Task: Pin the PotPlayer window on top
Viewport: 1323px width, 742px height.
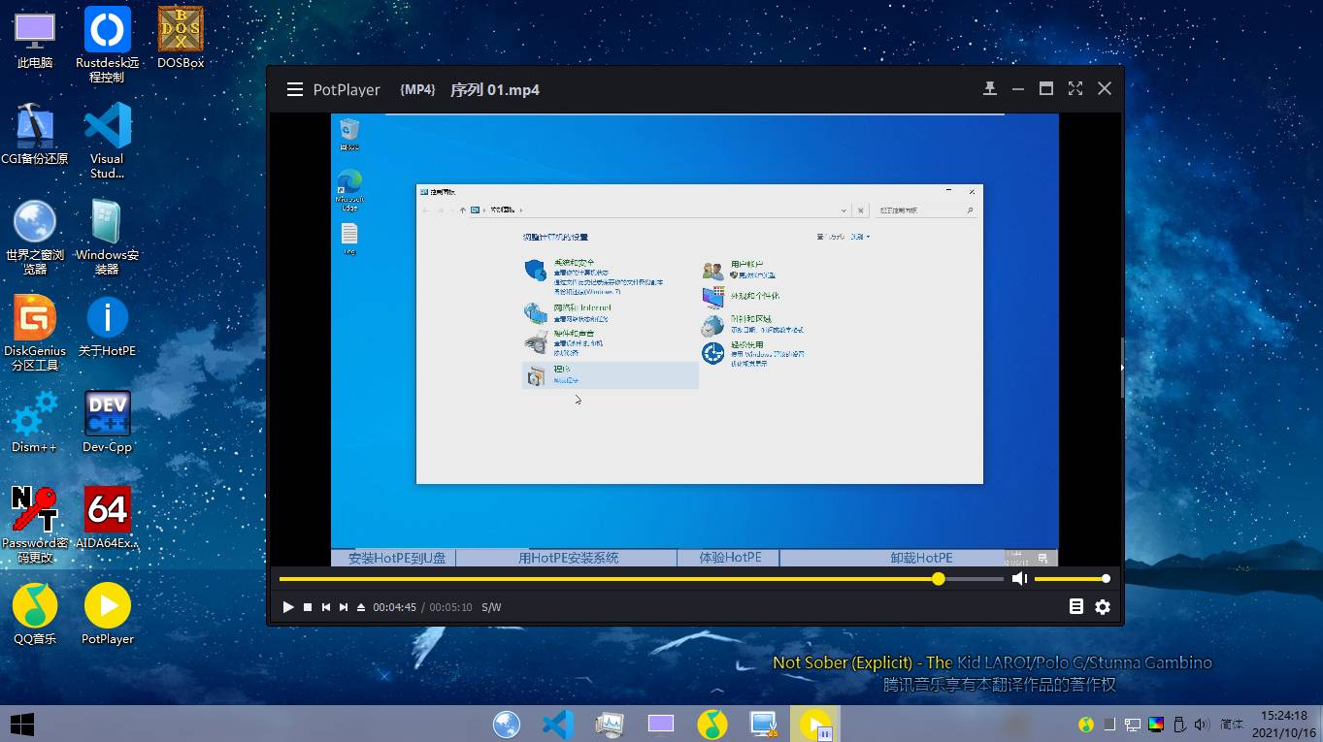Action: click(x=989, y=88)
